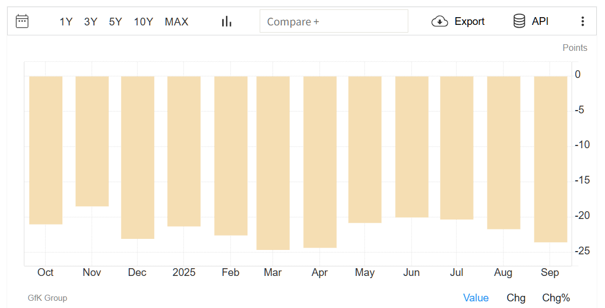Open the chart type bar icon
This screenshot has height=308, width=605.
(x=227, y=21)
